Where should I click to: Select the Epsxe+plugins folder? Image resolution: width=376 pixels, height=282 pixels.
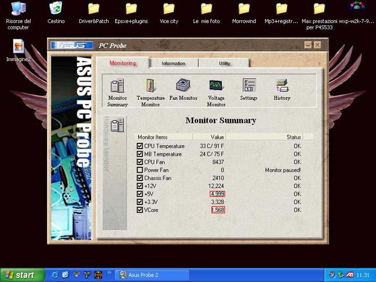pos(131,9)
